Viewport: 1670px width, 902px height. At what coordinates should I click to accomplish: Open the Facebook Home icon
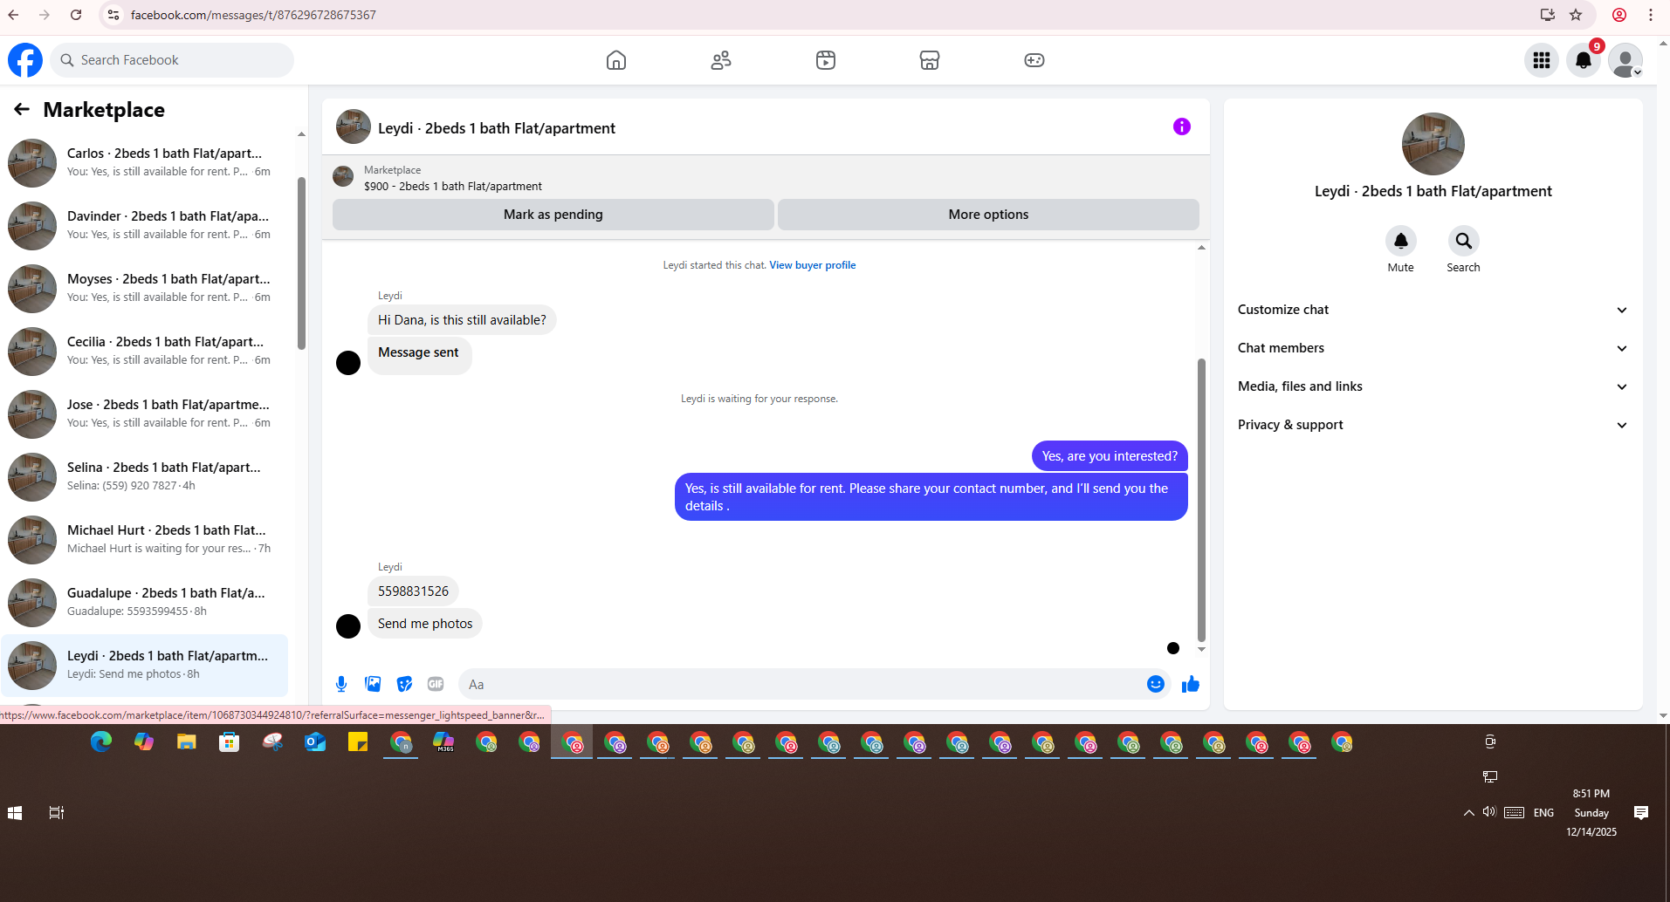coord(616,60)
